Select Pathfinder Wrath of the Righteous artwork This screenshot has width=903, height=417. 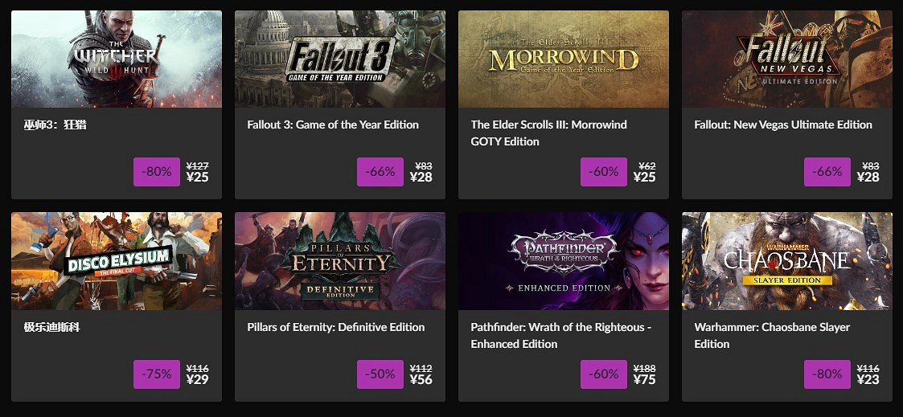click(564, 261)
